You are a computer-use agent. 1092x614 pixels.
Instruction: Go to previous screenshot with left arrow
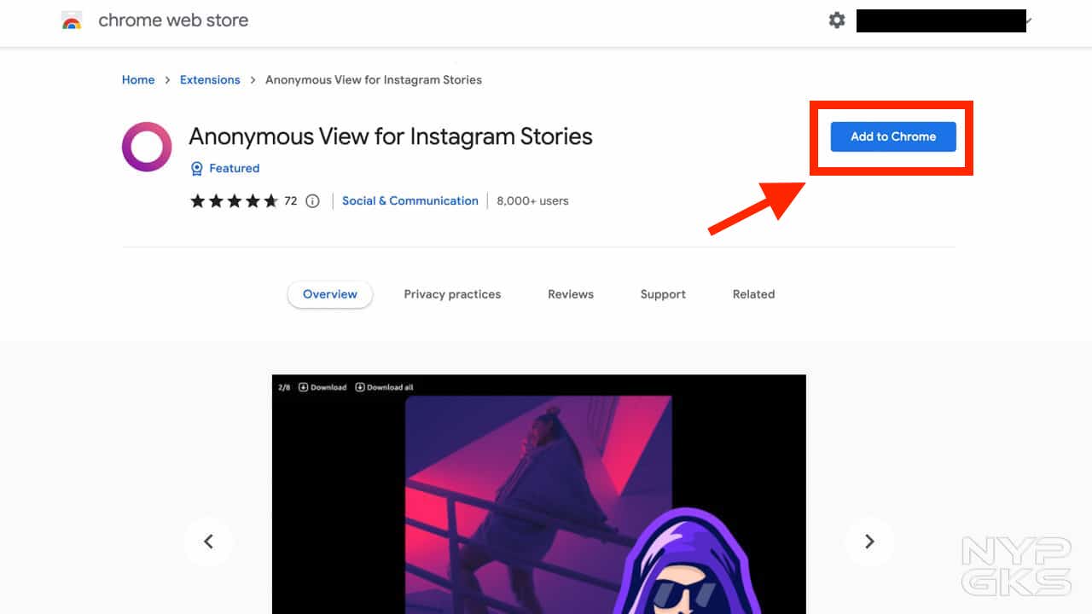tap(208, 542)
